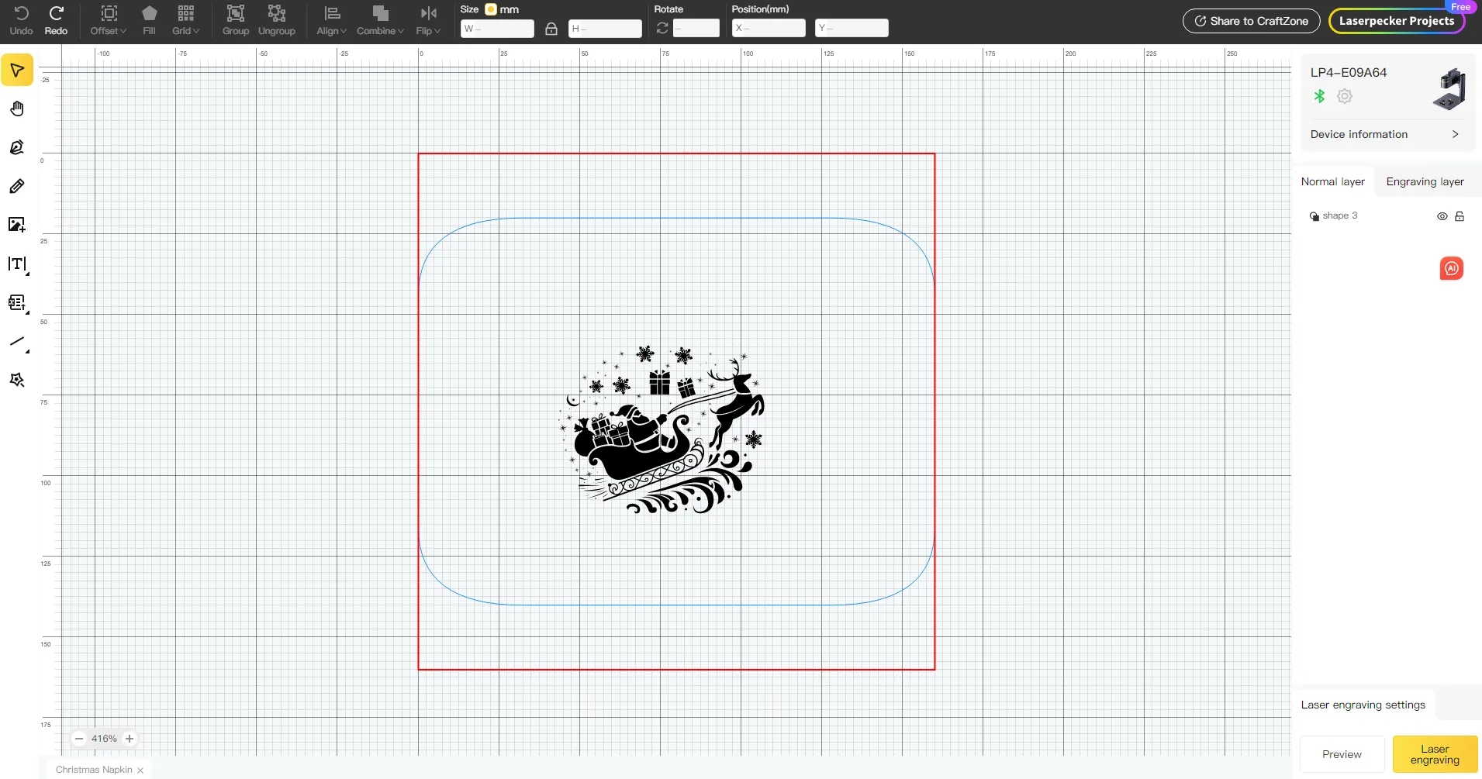Select the barcode/variable text tool
Image resolution: width=1482 pixels, height=779 pixels.
coord(17,303)
